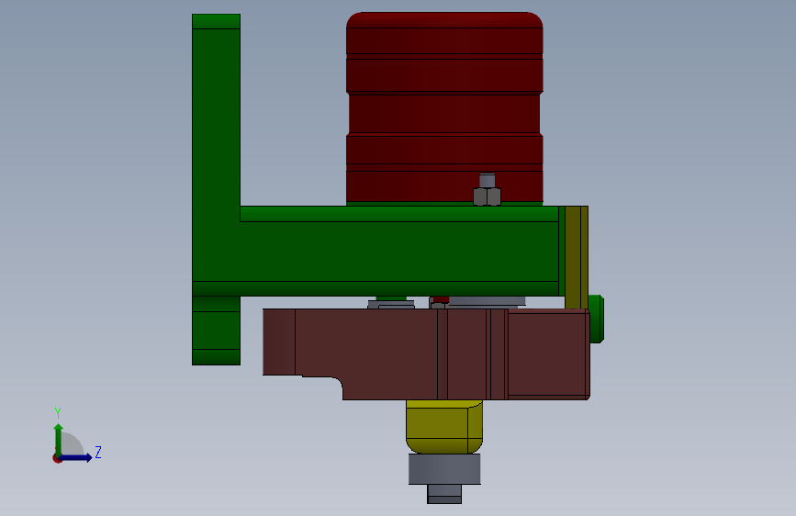The image size is (796, 516).
Task: Select the olive end plate beside the green arm
Action: [577, 257]
